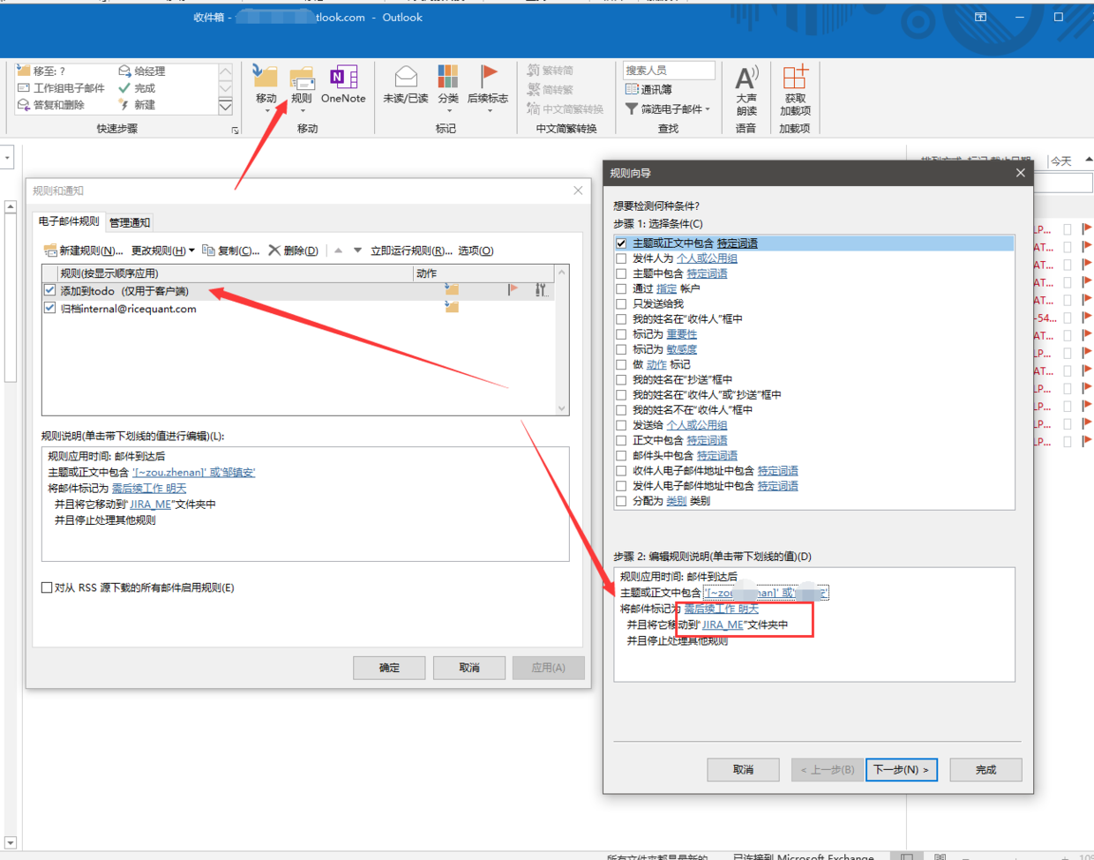
Task: Click Cancel (取消) in Rules dialog
Action: point(469,668)
